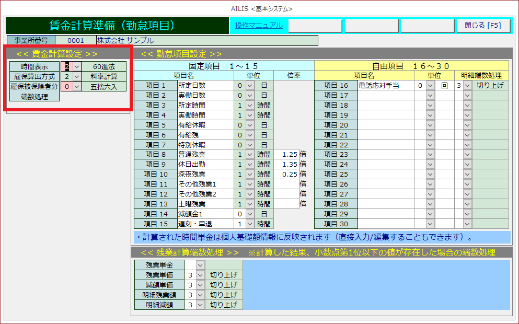
Task: Expand the 残業単価 rounding dropdown
Action: (x=200, y=275)
